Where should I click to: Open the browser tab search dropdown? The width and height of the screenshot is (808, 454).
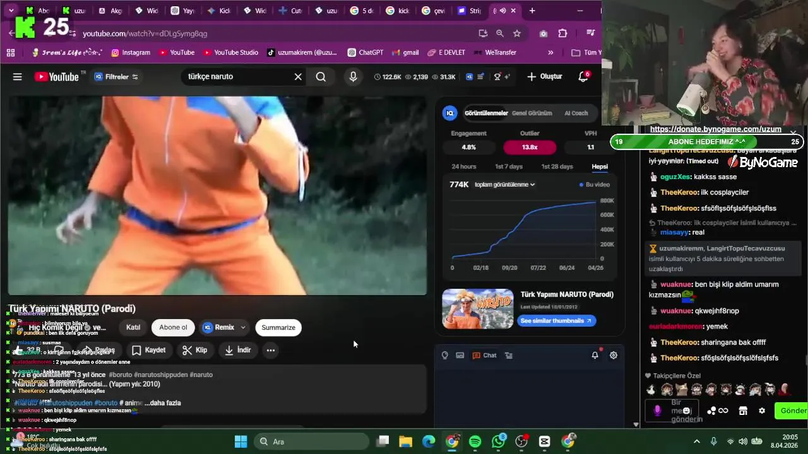coord(11,11)
